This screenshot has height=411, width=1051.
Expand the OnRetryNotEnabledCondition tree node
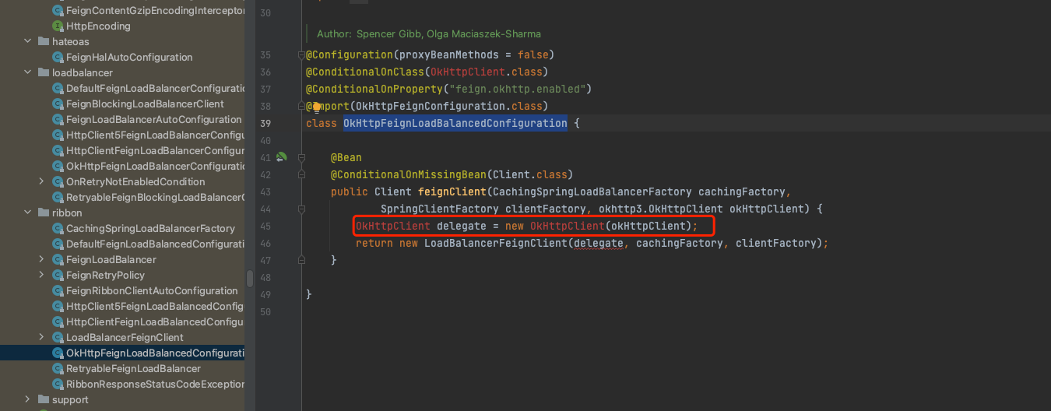[x=41, y=181]
